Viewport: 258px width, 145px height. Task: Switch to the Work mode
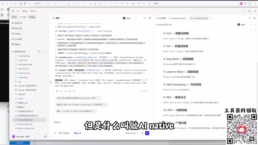point(14,17)
